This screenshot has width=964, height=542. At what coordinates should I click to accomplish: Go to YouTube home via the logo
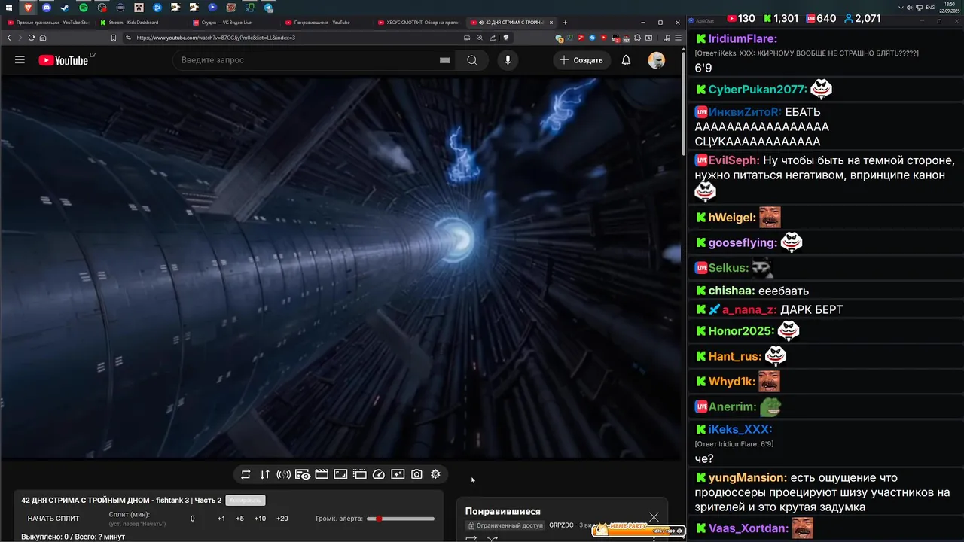coord(63,60)
